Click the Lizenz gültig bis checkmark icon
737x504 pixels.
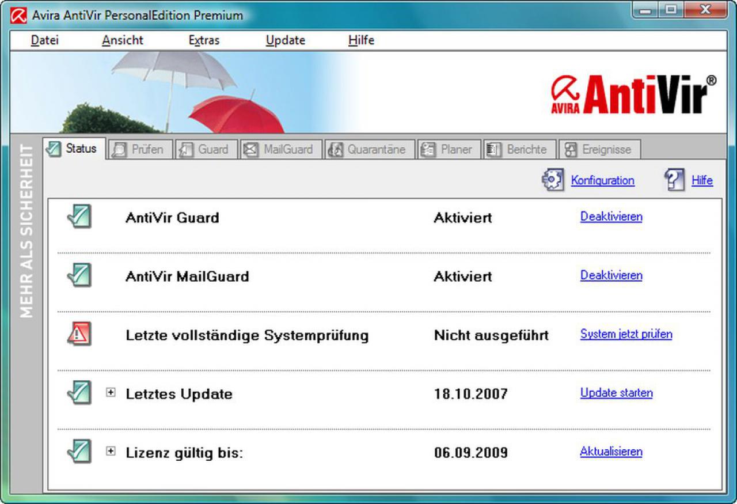(79, 451)
